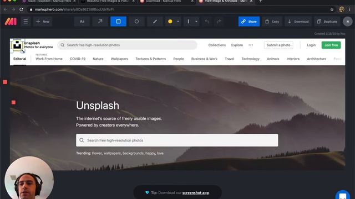The height and width of the screenshot is (199, 355).
Task: Open Chrome three-dot menu
Action: pos(350,9)
